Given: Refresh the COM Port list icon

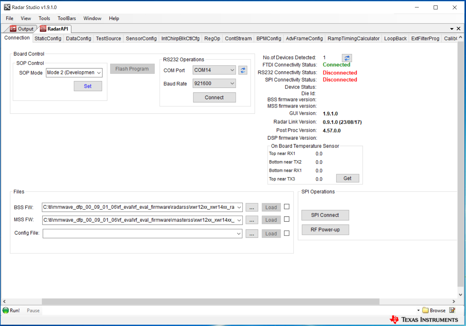Looking at the screenshot, I should click(x=243, y=70).
